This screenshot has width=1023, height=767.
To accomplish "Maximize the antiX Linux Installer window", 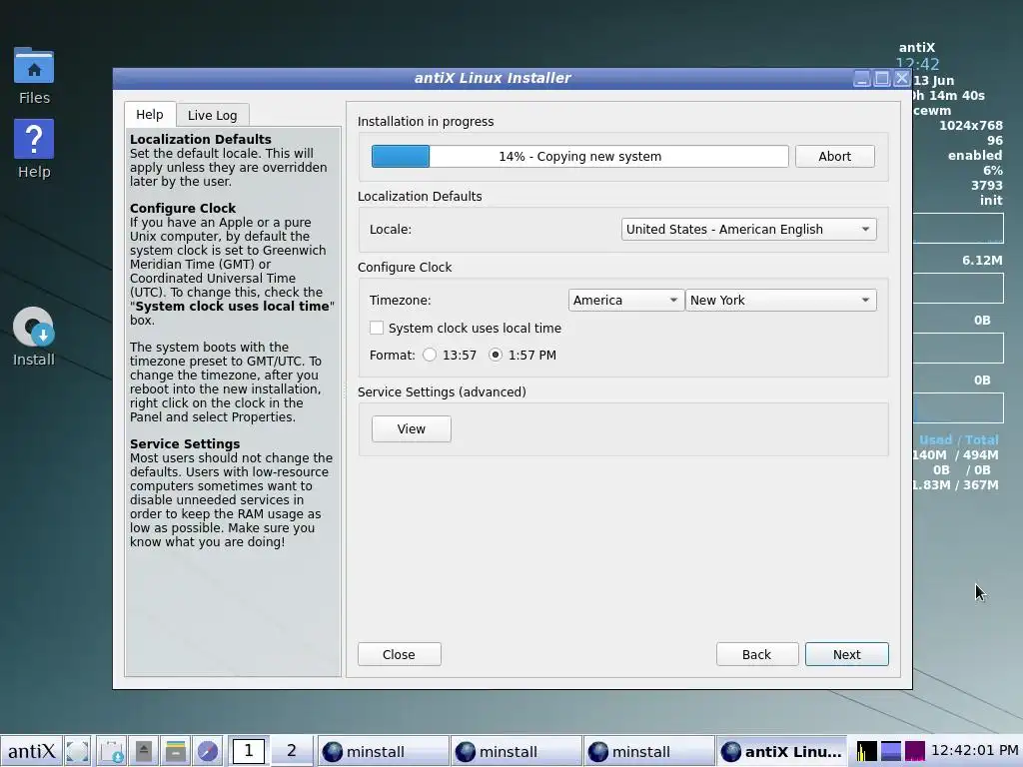I will coord(882,79).
